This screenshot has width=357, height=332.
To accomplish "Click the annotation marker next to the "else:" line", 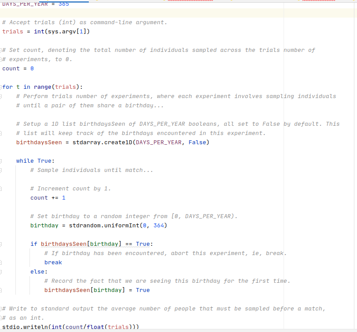I will (2, 271).
